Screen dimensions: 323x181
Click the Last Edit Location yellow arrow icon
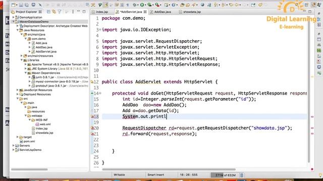tap(231, 5)
